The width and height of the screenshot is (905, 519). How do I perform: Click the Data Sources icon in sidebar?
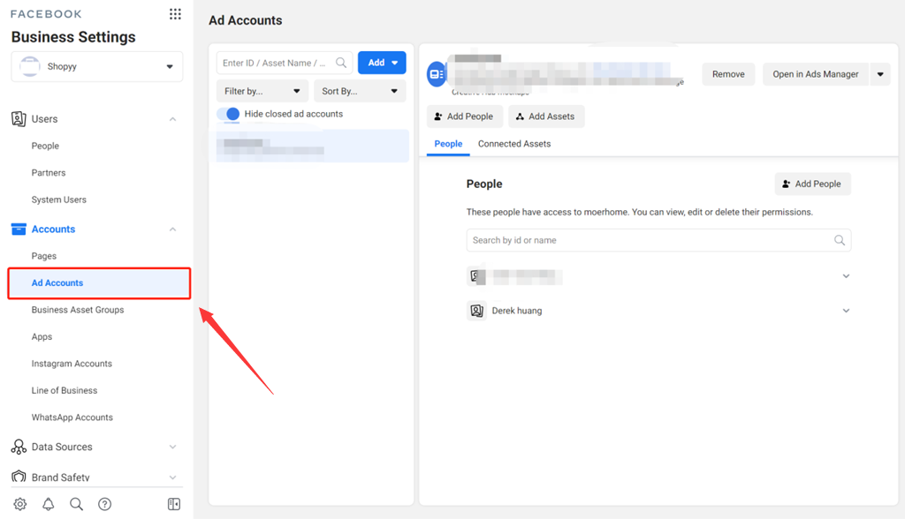tap(19, 448)
